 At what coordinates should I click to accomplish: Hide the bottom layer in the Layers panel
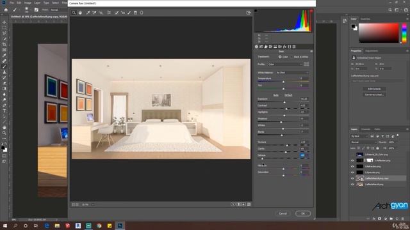coord(352,185)
